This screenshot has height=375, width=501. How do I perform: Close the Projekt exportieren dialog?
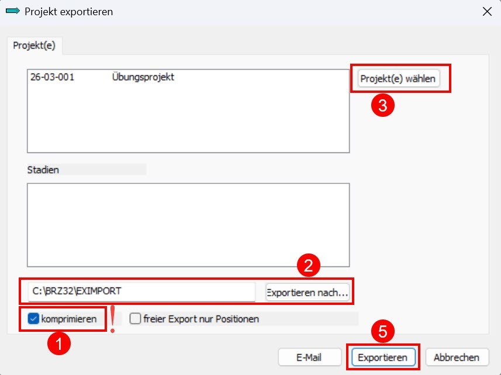point(487,12)
